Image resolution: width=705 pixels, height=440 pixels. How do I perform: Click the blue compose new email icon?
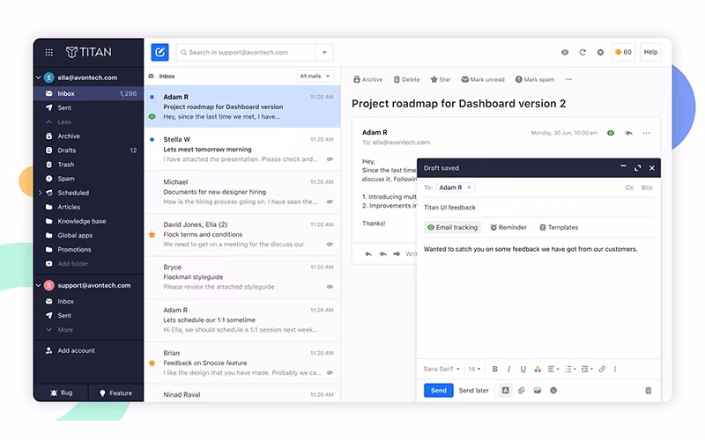point(160,53)
